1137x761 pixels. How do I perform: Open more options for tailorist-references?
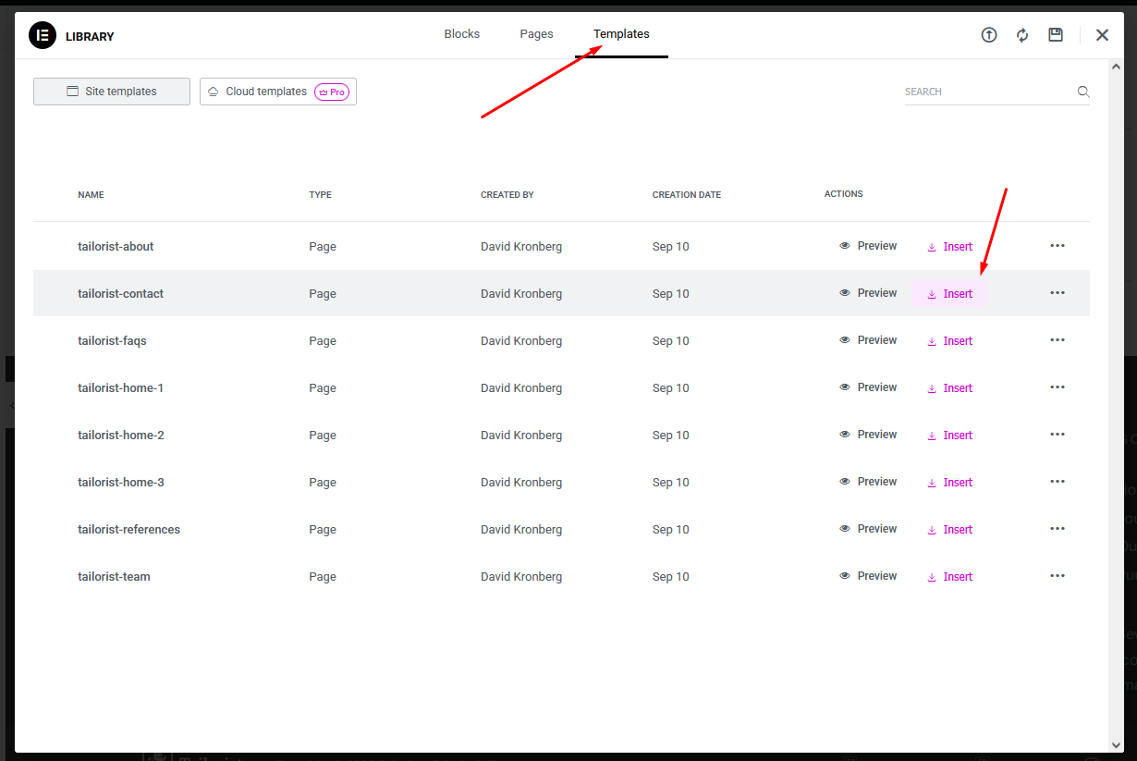click(x=1058, y=529)
